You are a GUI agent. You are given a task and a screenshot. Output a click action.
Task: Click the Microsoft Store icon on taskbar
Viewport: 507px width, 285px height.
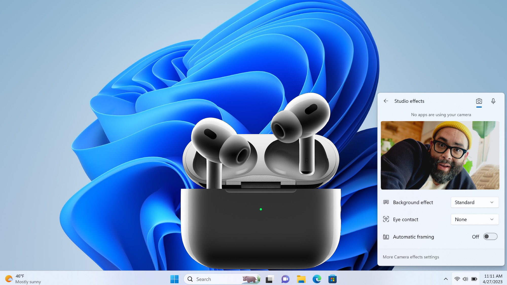[332, 279]
